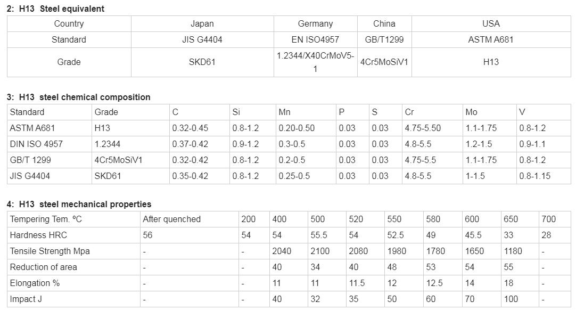Click the 'H13 Steel equivalent' heading
The image size is (576, 310).
[55, 9]
